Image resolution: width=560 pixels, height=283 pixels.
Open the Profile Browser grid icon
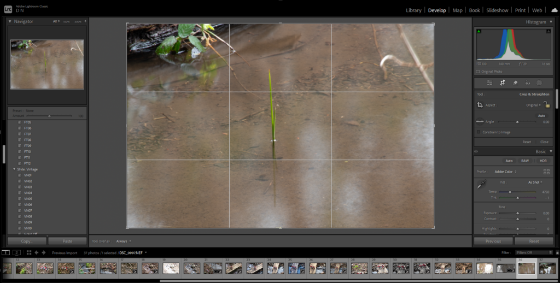546,172
